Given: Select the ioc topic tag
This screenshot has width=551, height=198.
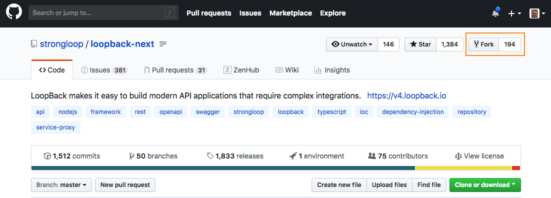Looking at the screenshot, I should pos(363,112).
